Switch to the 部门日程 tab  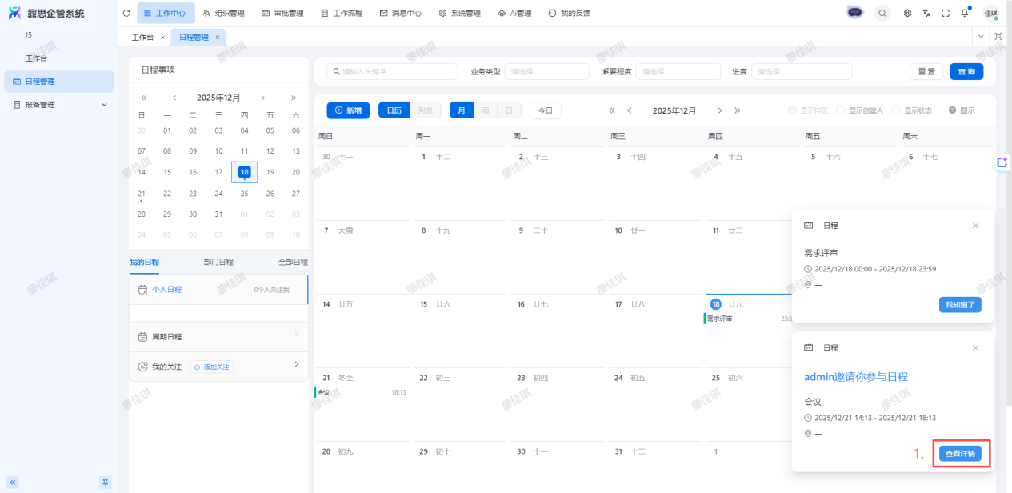pos(218,262)
